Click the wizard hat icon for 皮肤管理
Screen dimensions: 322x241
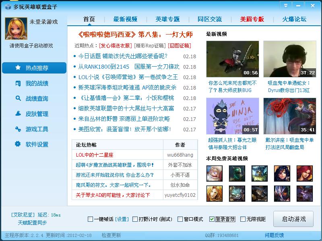[x=18, y=114]
